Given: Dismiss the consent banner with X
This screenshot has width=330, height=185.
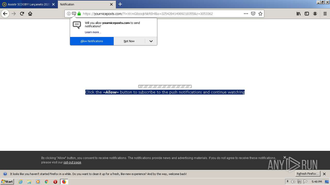Looking at the screenshot, I should point(285,157).
